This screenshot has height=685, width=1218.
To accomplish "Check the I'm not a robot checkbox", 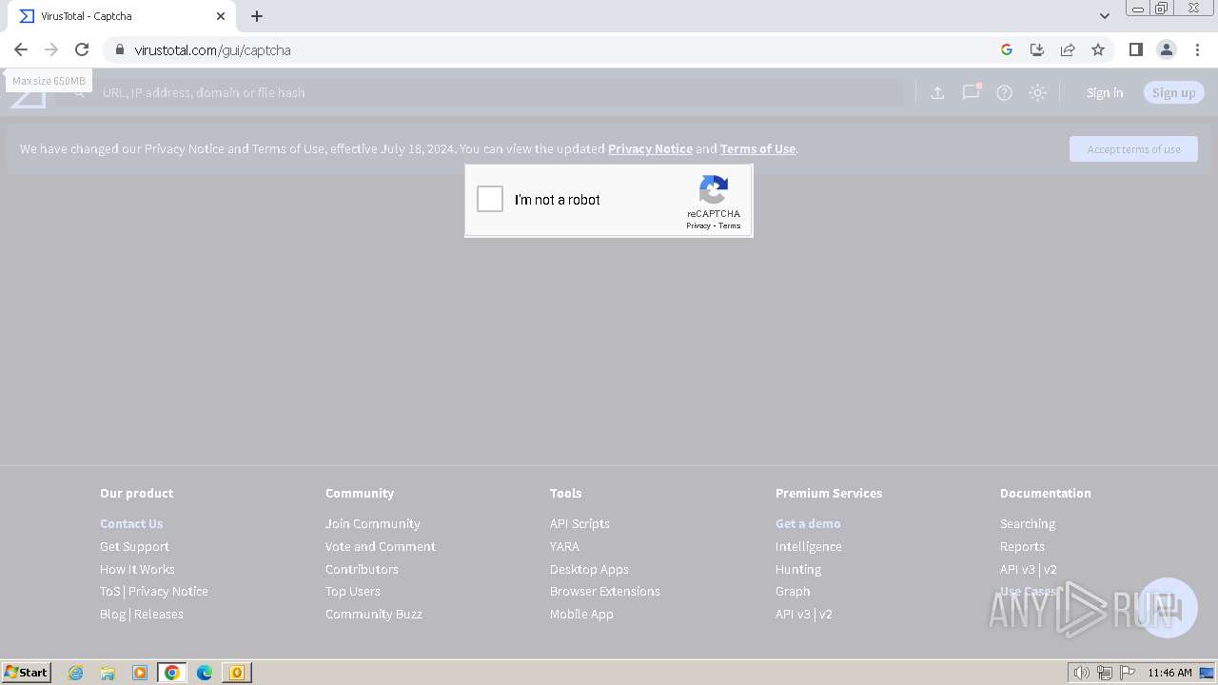I will pyautogui.click(x=490, y=199).
